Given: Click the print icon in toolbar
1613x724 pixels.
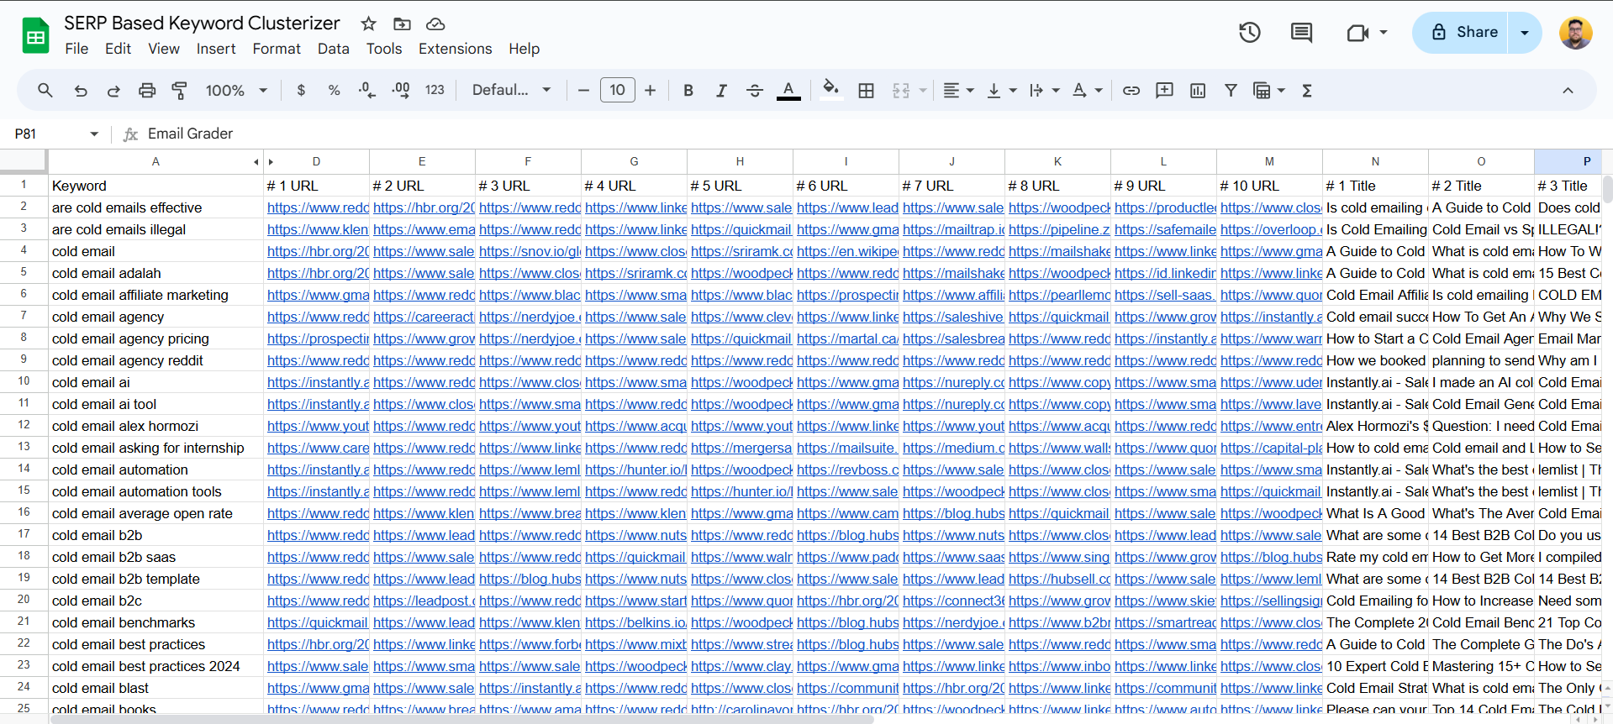Looking at the screenshot, I should [147, 91].
